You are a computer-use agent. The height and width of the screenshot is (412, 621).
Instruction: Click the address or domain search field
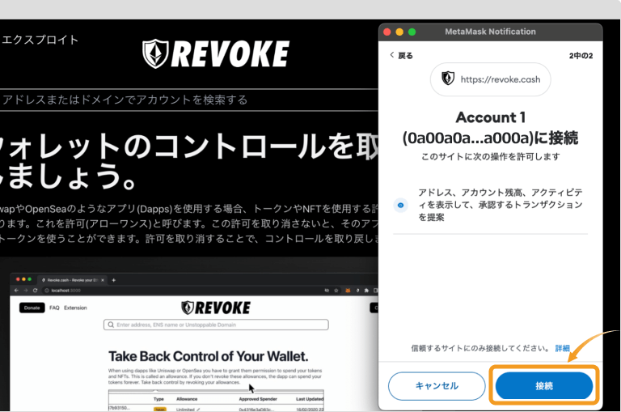[189, 100]
